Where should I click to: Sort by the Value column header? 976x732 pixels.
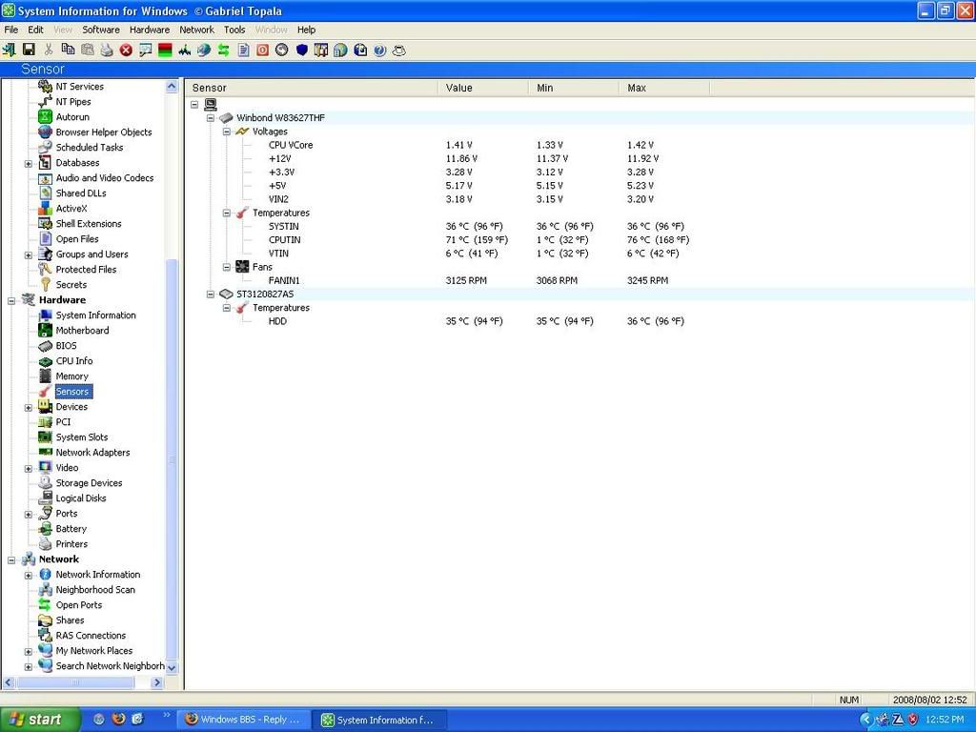[483, 88]
